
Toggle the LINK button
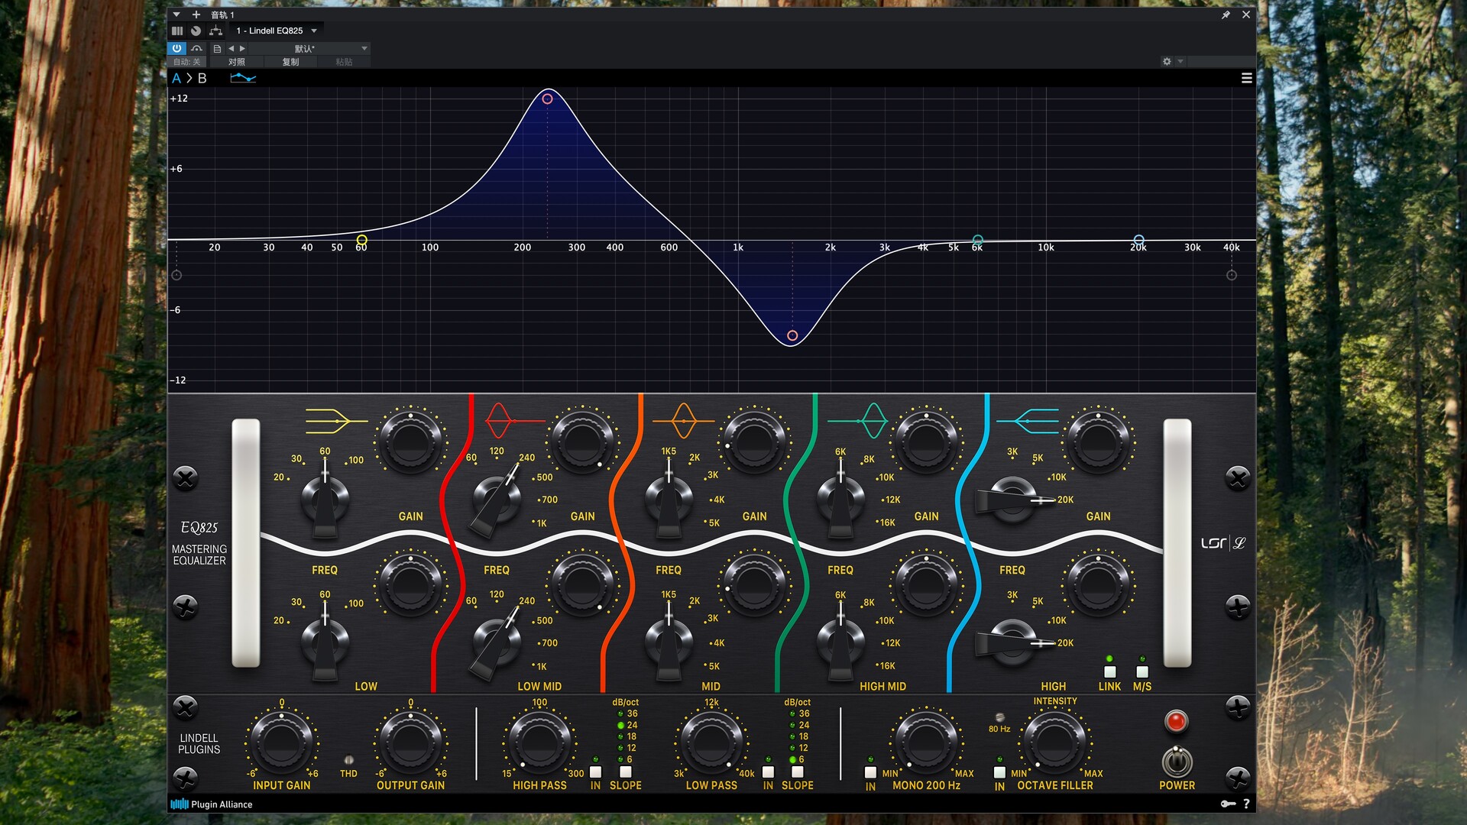click(x=1110, y=672)
